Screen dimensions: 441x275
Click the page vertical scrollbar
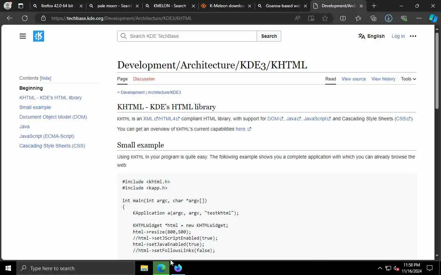[x=437, y=70]
